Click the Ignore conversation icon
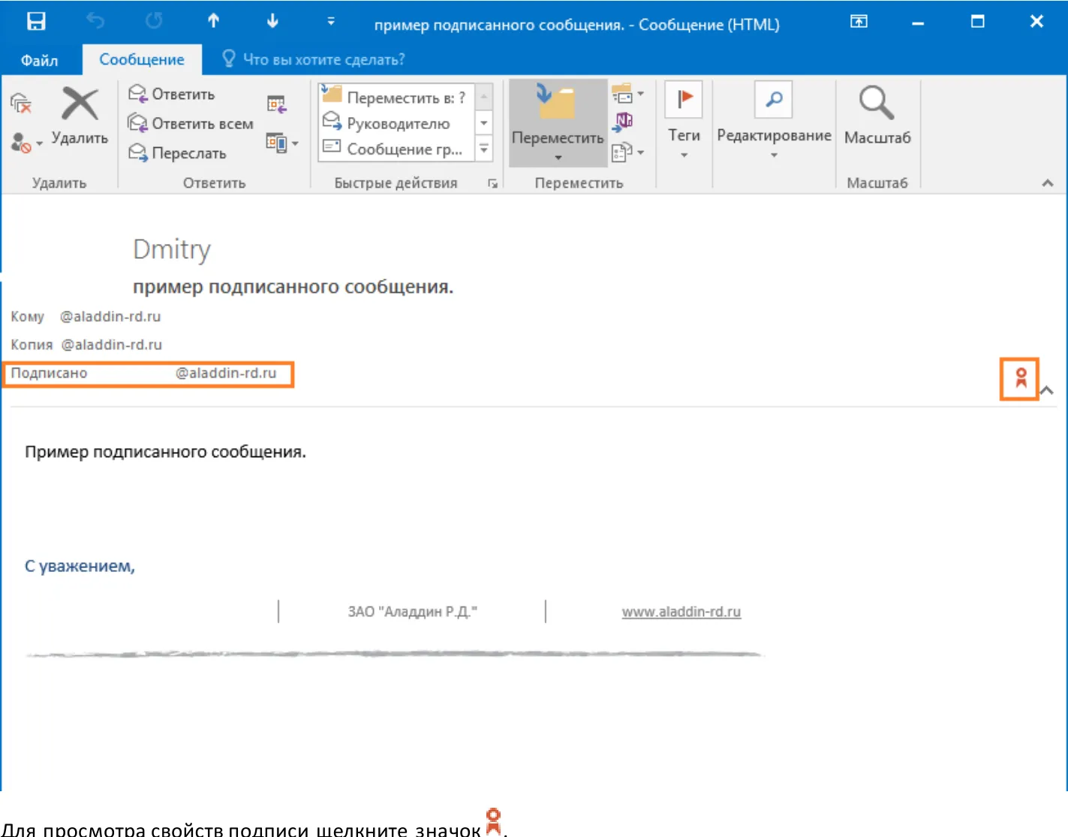 [x=21, y=104]
